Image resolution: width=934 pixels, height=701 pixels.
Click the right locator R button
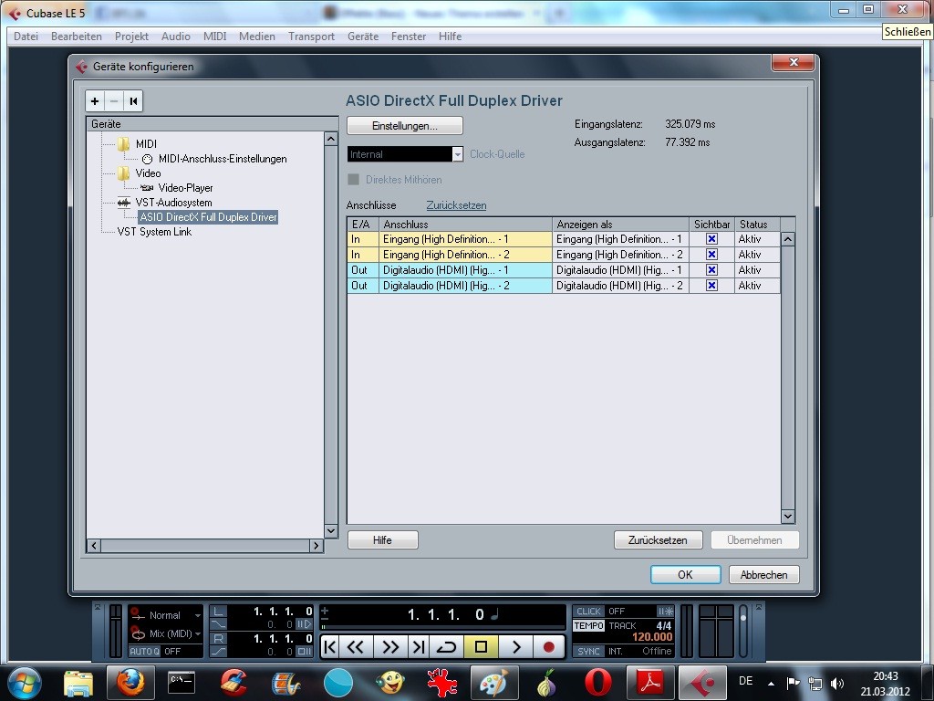coord(219,638)
